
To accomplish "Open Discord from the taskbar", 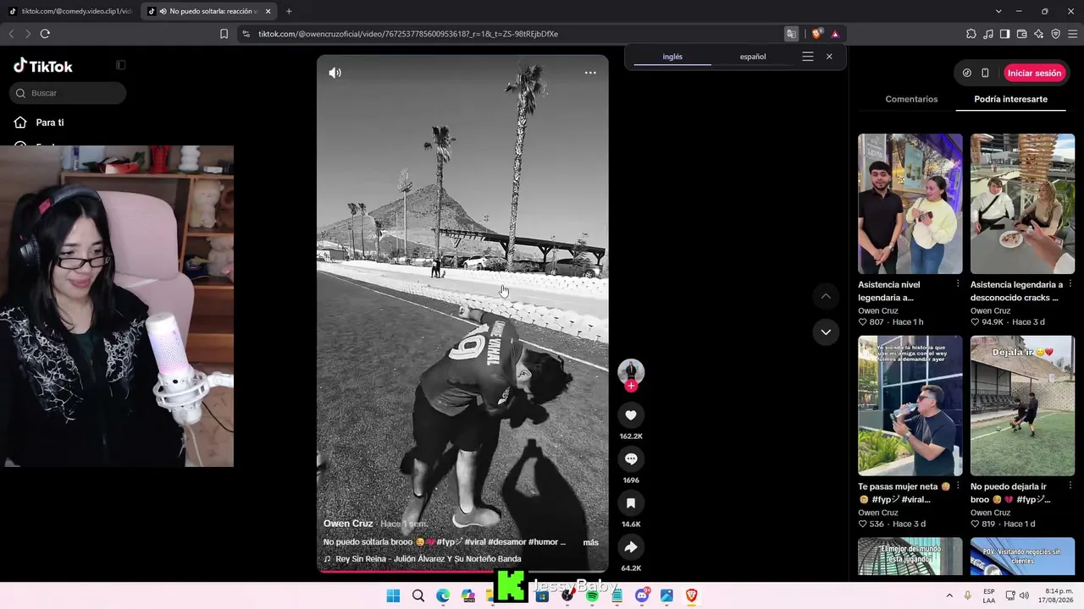I will (642, 595).
